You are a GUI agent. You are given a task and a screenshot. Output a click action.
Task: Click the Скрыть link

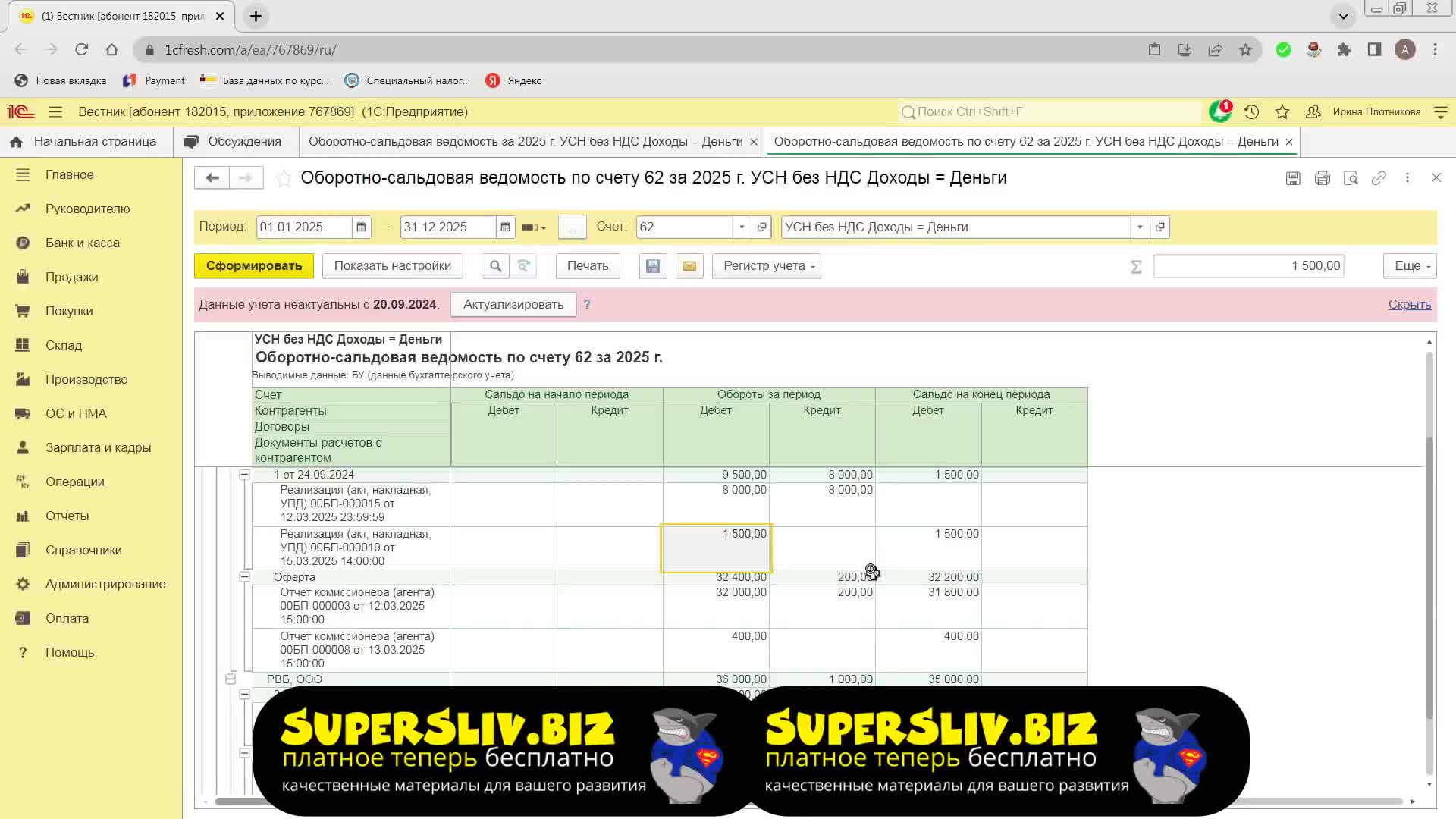1410,305
